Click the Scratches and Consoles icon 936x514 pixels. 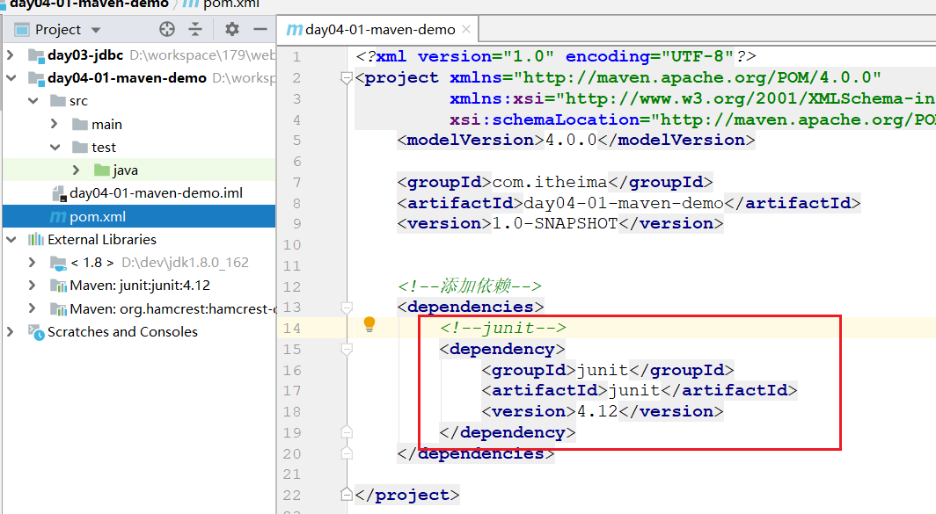(x=36, y=331)
